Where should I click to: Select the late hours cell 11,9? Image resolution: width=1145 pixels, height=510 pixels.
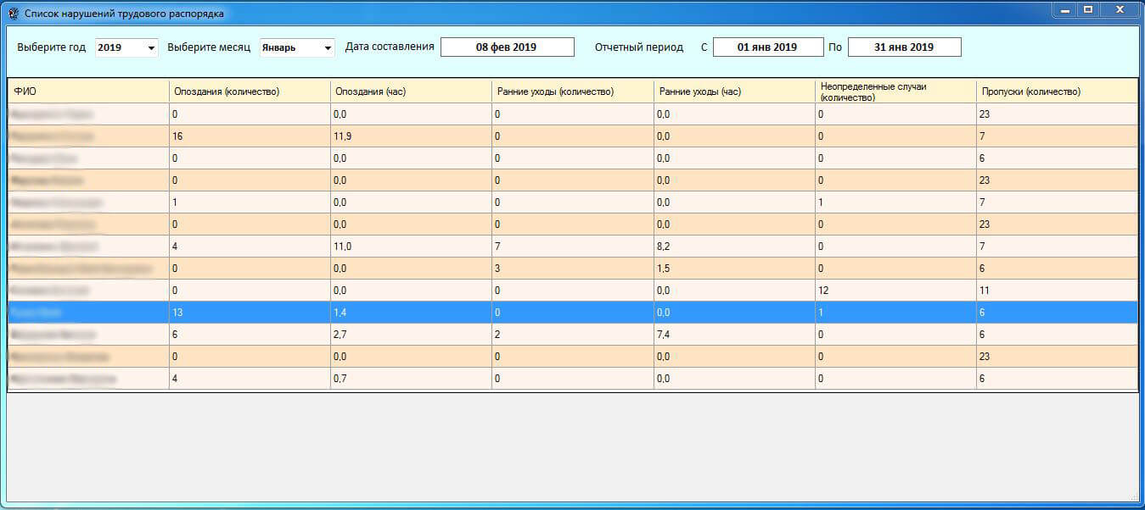(411, 136)
